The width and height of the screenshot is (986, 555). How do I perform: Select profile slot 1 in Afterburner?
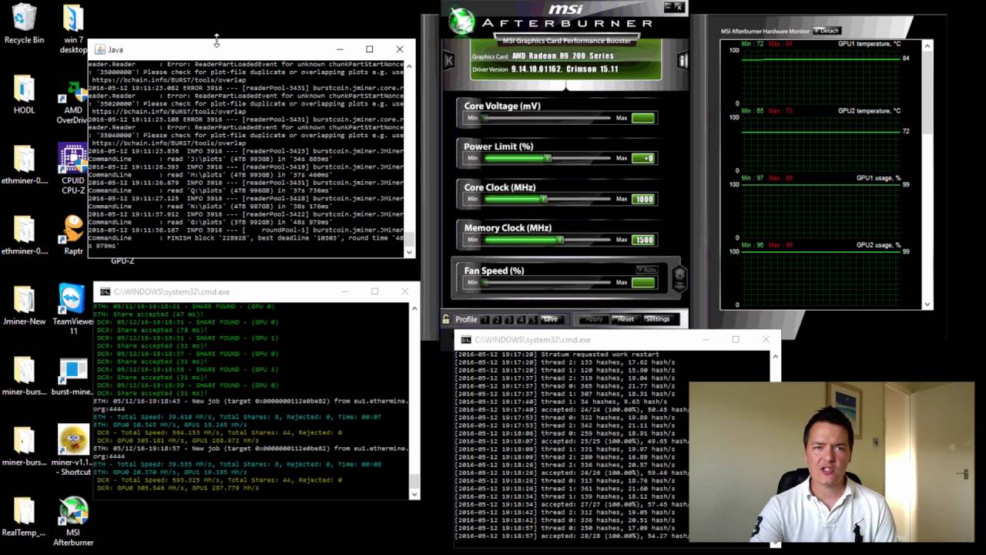click(485, 319)
